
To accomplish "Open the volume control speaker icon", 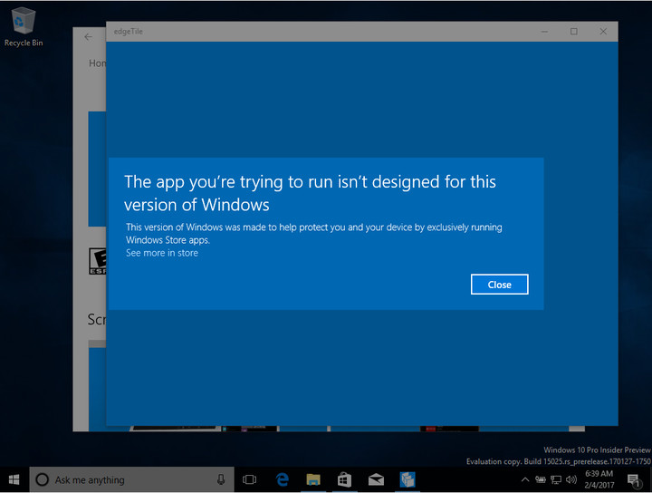I will [570, 479].
